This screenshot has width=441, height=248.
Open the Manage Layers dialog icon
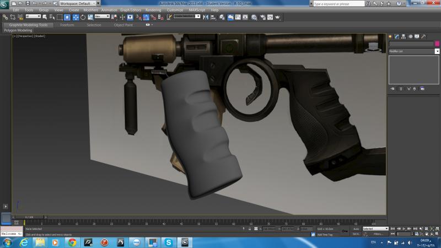point(222,17)
